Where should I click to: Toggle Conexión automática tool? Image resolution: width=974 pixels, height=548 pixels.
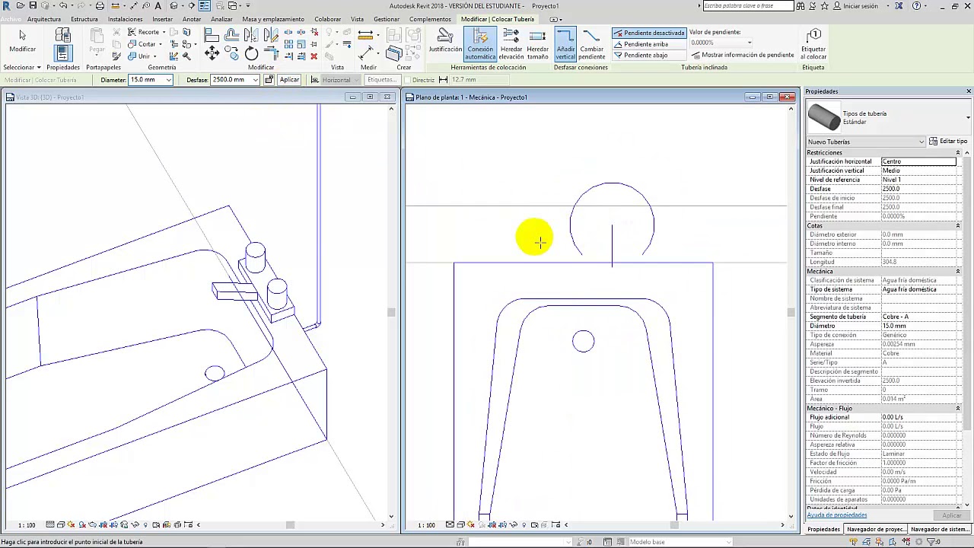pyautogui.click(x=480, y=44)
